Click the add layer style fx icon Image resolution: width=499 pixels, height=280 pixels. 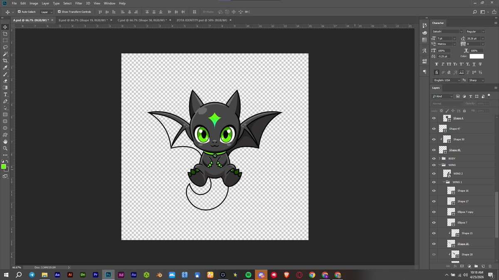click(x=455, y=266)
